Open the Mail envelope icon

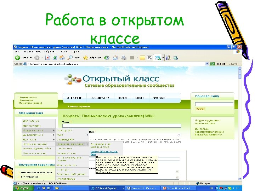(115, 58)
